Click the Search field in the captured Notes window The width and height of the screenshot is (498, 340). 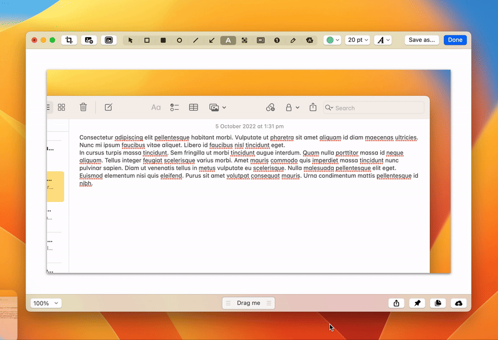(373, 108)
